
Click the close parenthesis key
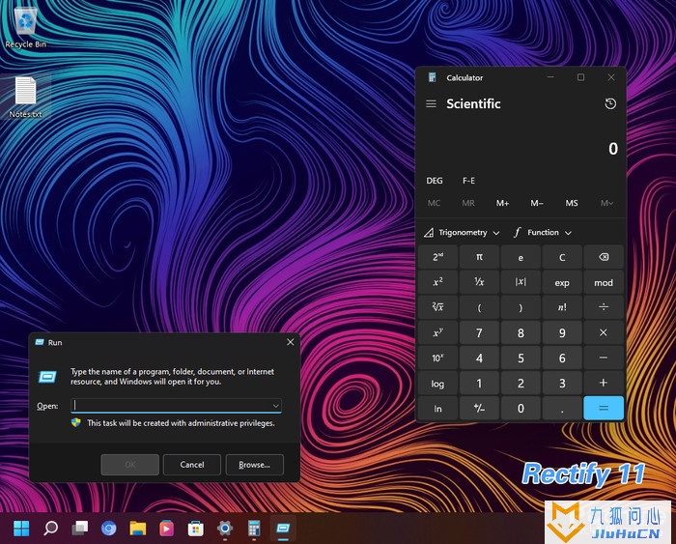click(521, 307)
